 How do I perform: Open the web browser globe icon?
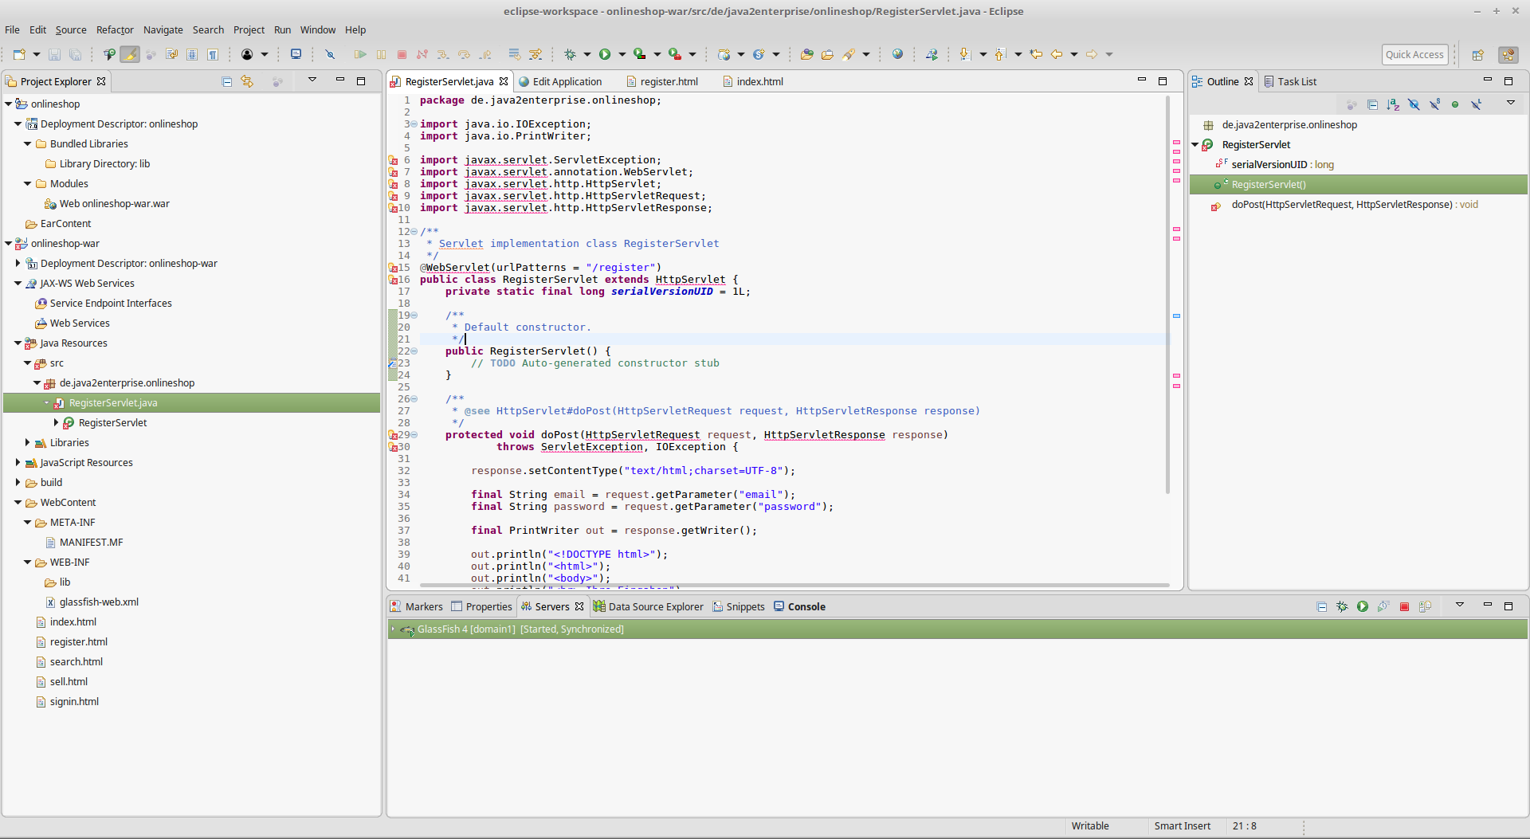(x=897, y=54)
